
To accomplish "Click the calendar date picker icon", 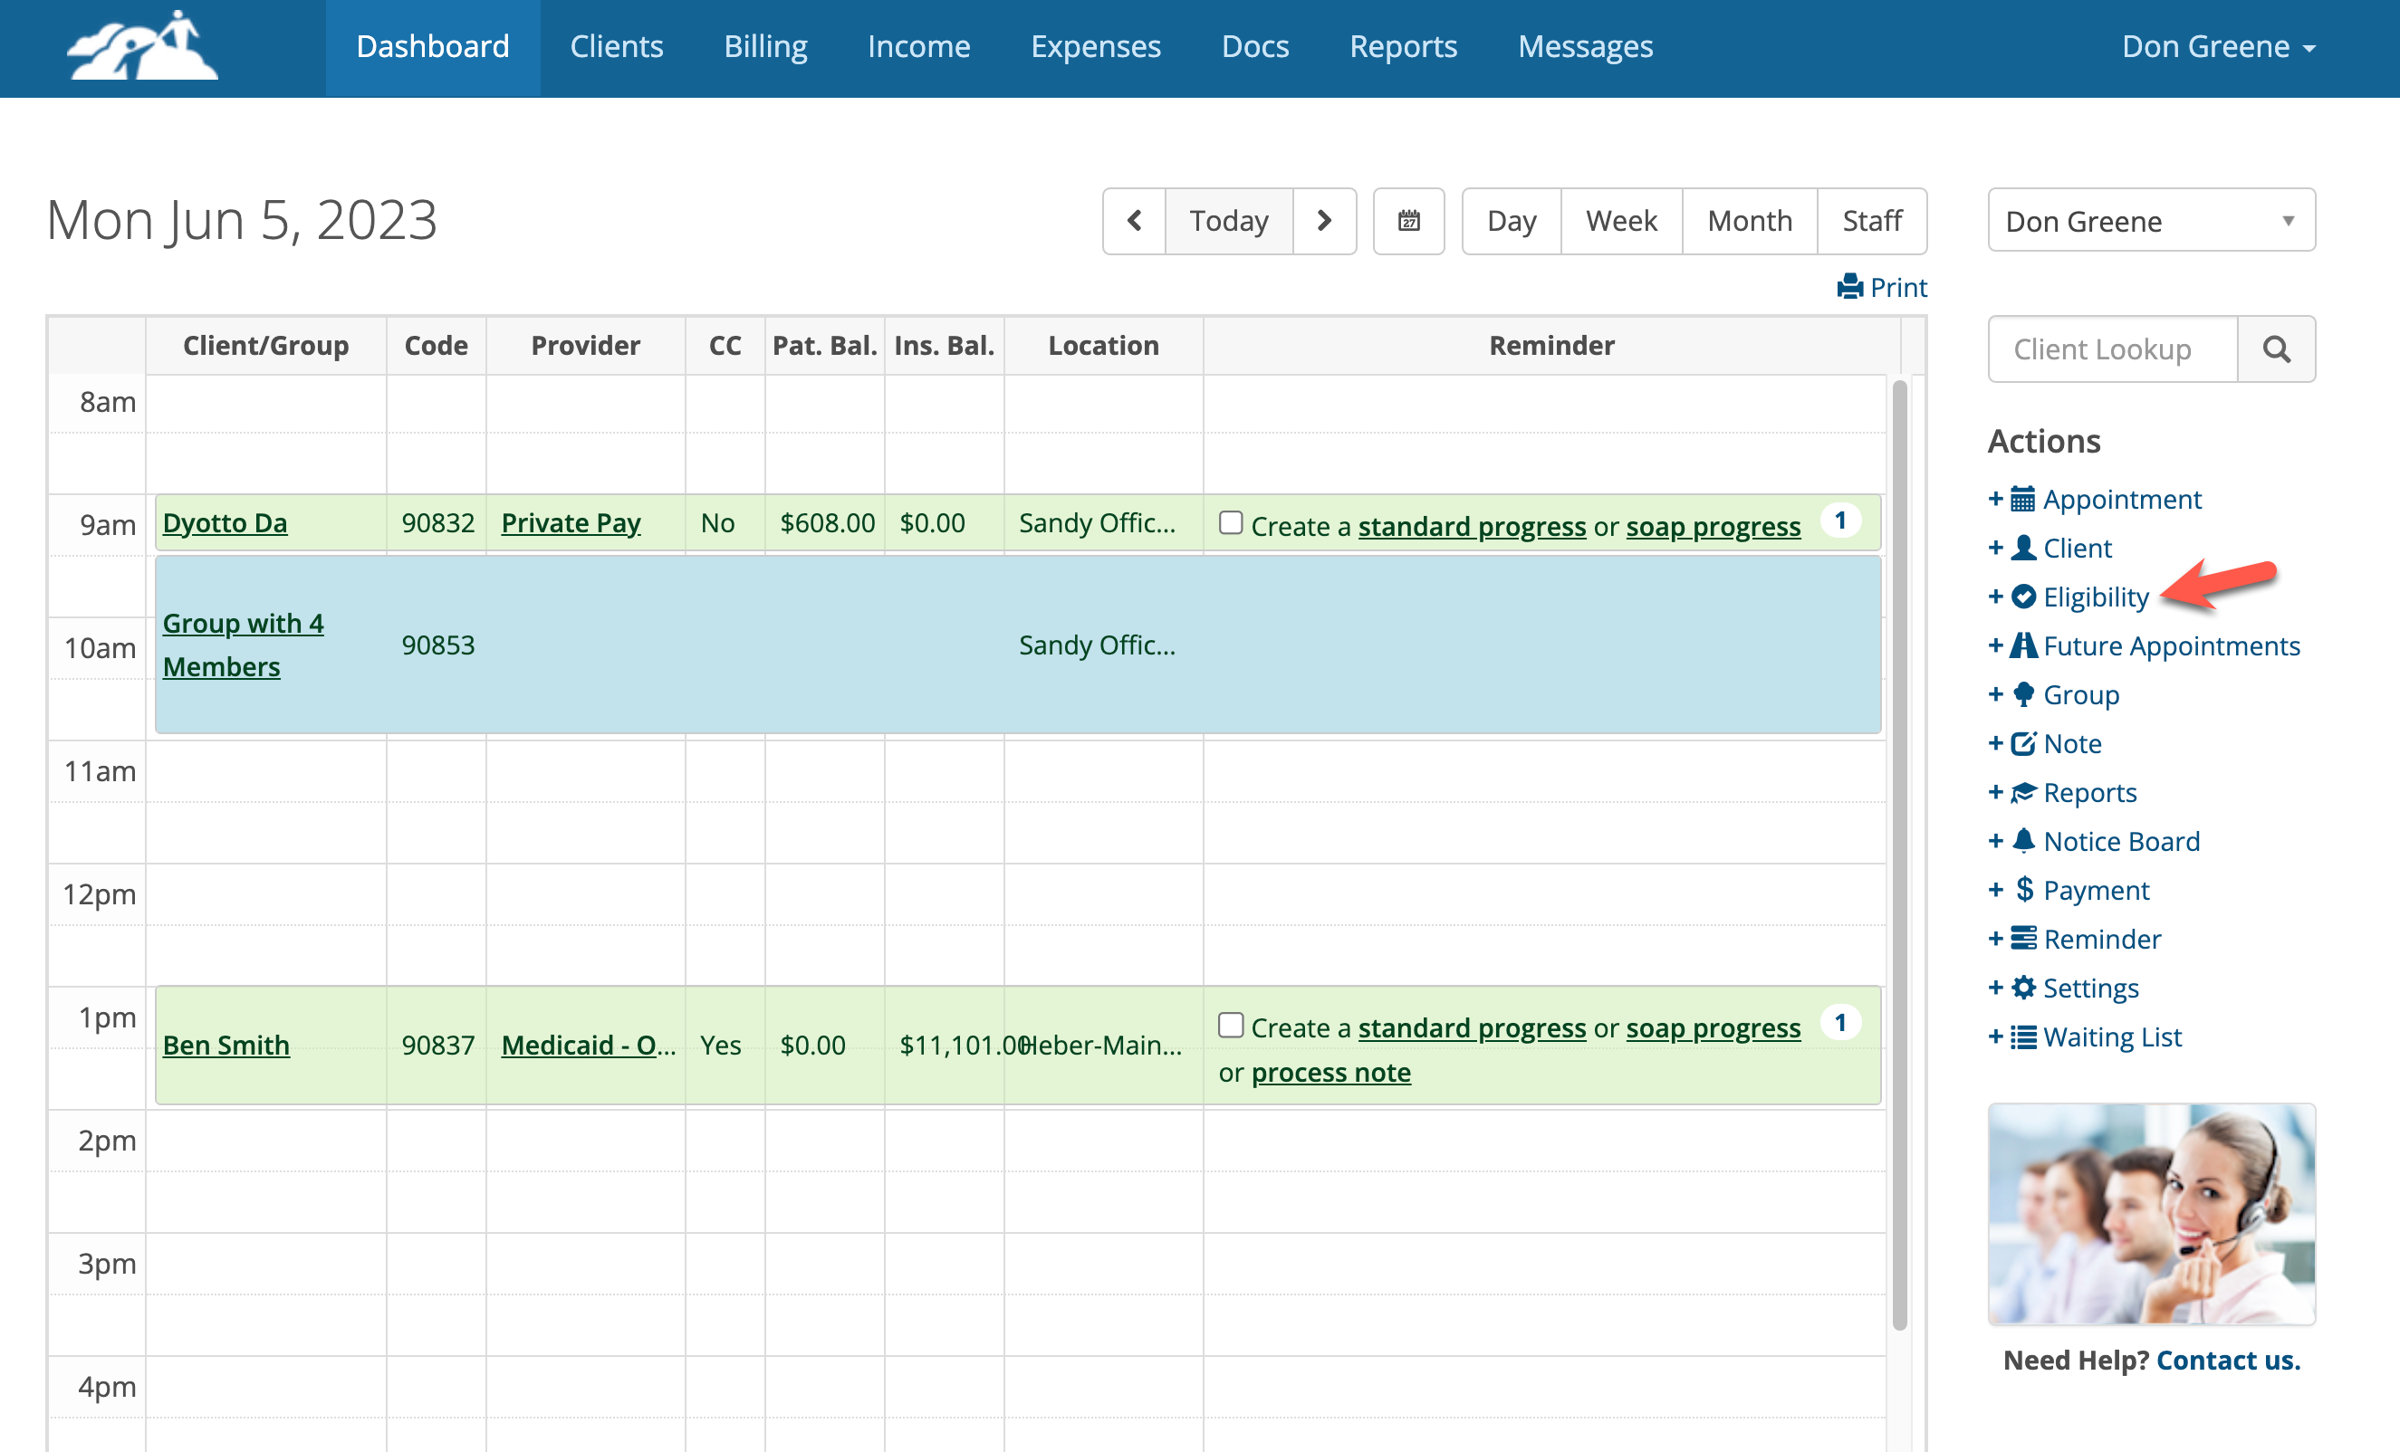I will click(x=1408, y=221).
